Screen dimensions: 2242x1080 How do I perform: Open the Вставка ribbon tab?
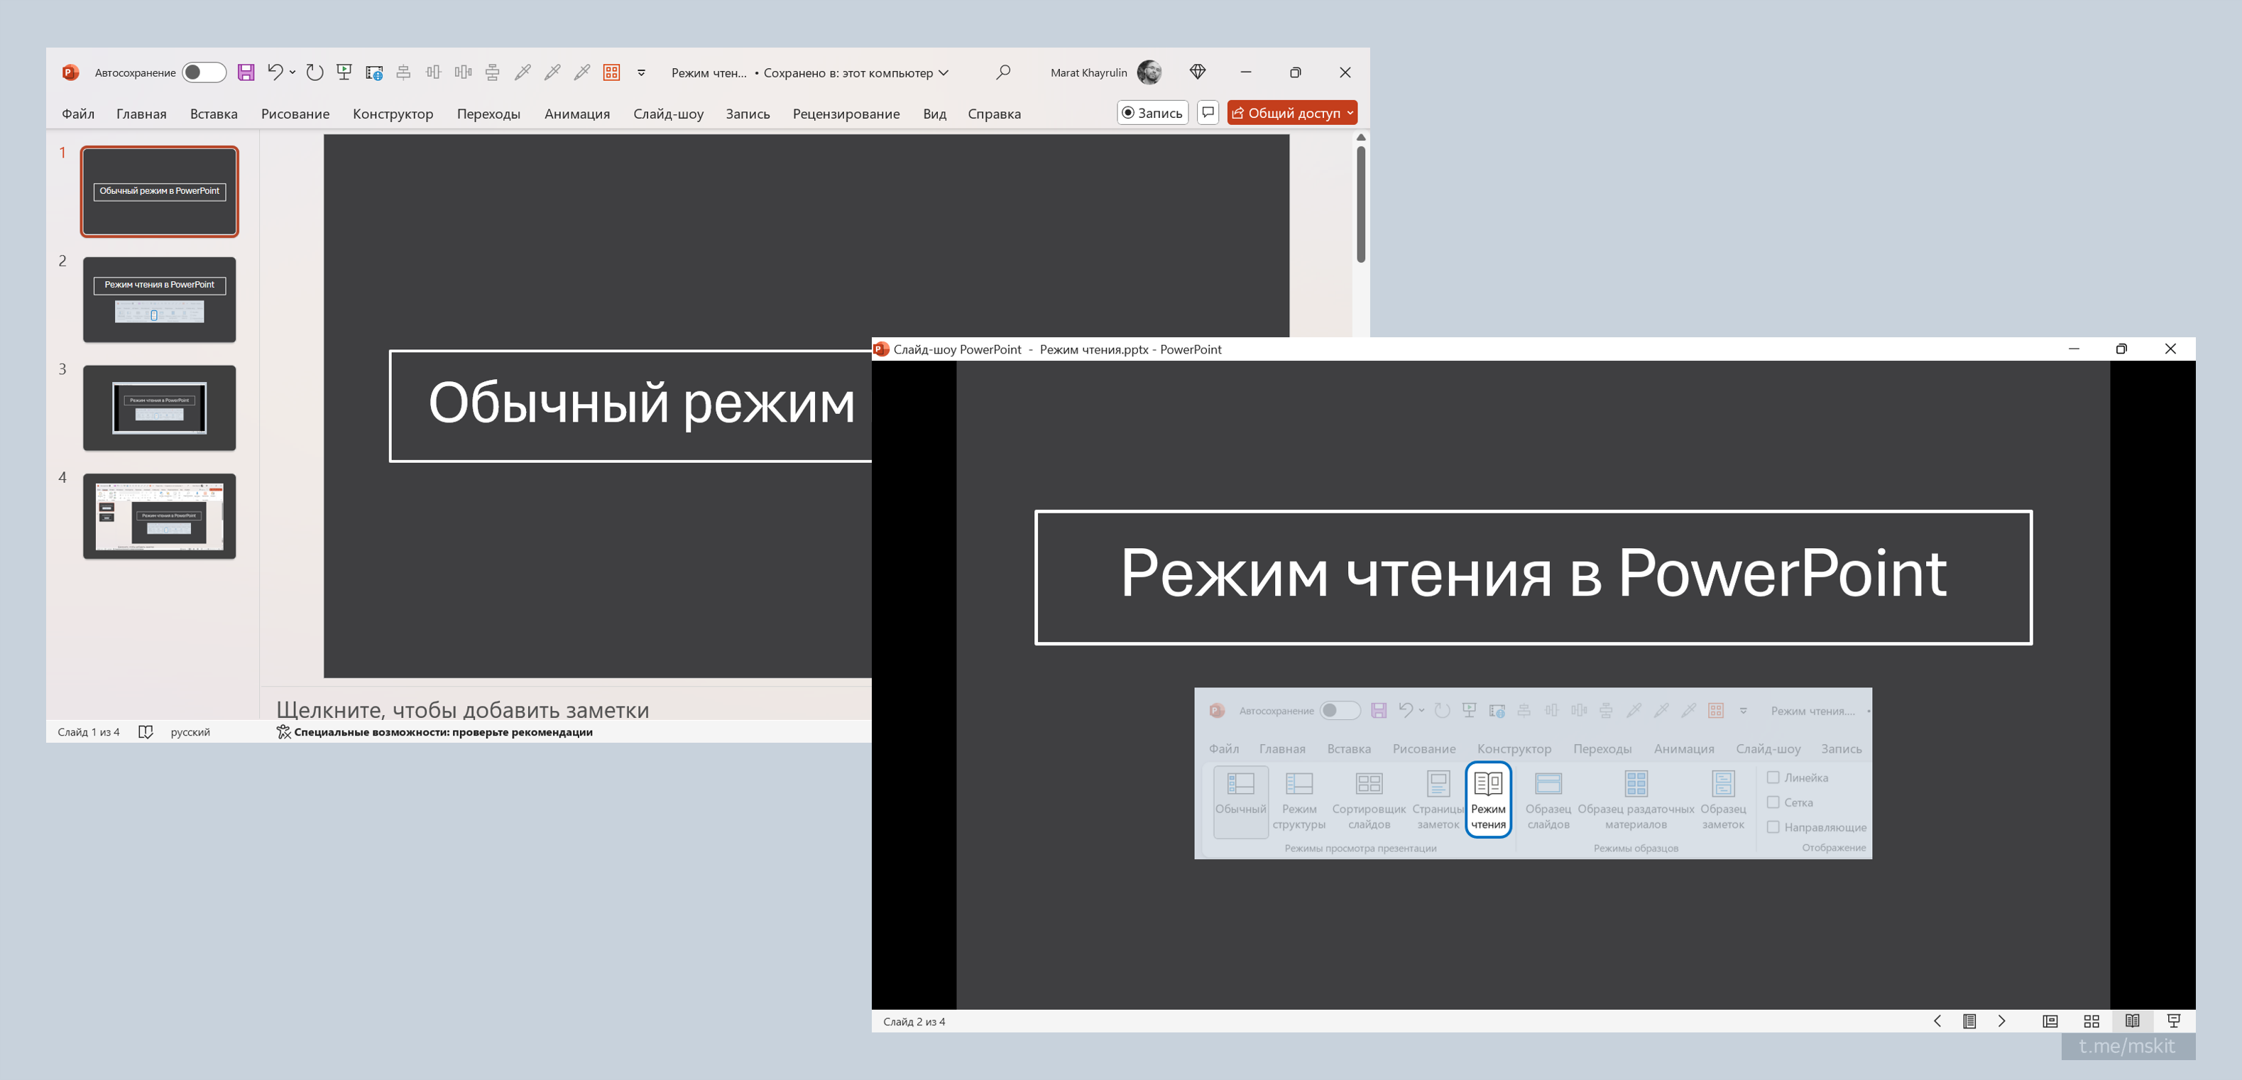click(x=213, y=114)
